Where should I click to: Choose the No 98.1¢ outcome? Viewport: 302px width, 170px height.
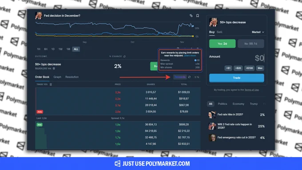click(x=251, y=43)
